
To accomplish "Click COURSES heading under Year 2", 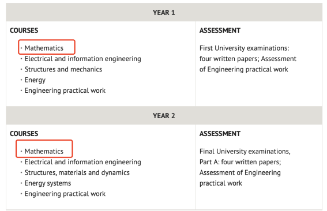I will [x=24, y=134].
